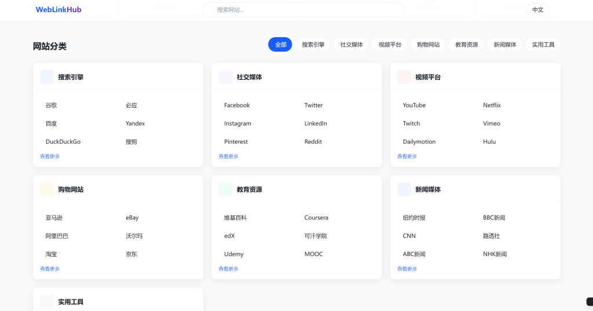593x311 pixels.
Task: Open the MOOC link
Action: [x=313, y=254]
